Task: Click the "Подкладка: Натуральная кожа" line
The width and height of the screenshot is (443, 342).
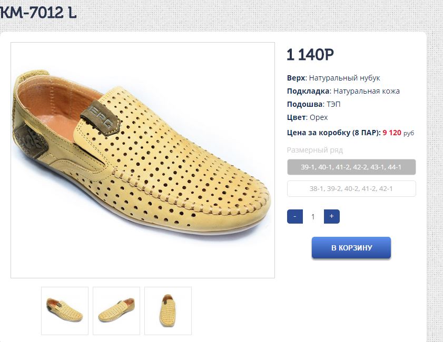Action: coord(343,91)
